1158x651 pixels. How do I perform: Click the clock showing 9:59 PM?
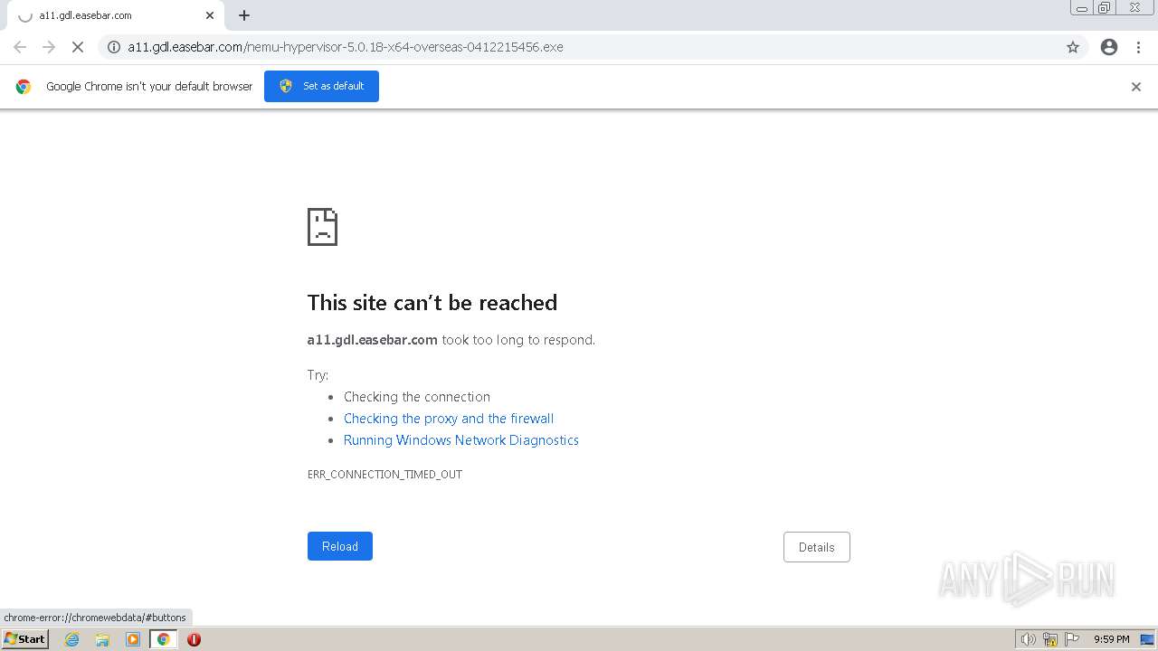click(x=1112, y=639)
